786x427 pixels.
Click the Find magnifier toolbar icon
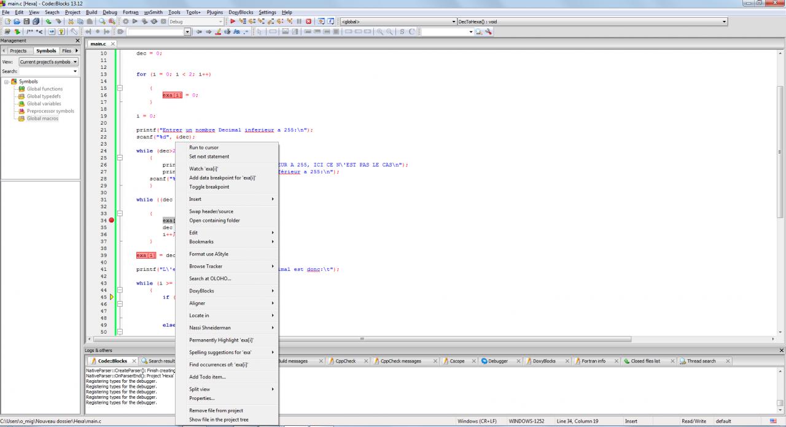(102, 22)
